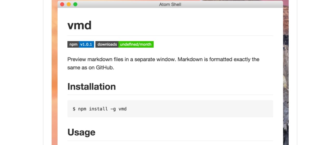Close the Atom Shell window
Viewport: 332px width, 145px height.
click(x=62, y=4)
